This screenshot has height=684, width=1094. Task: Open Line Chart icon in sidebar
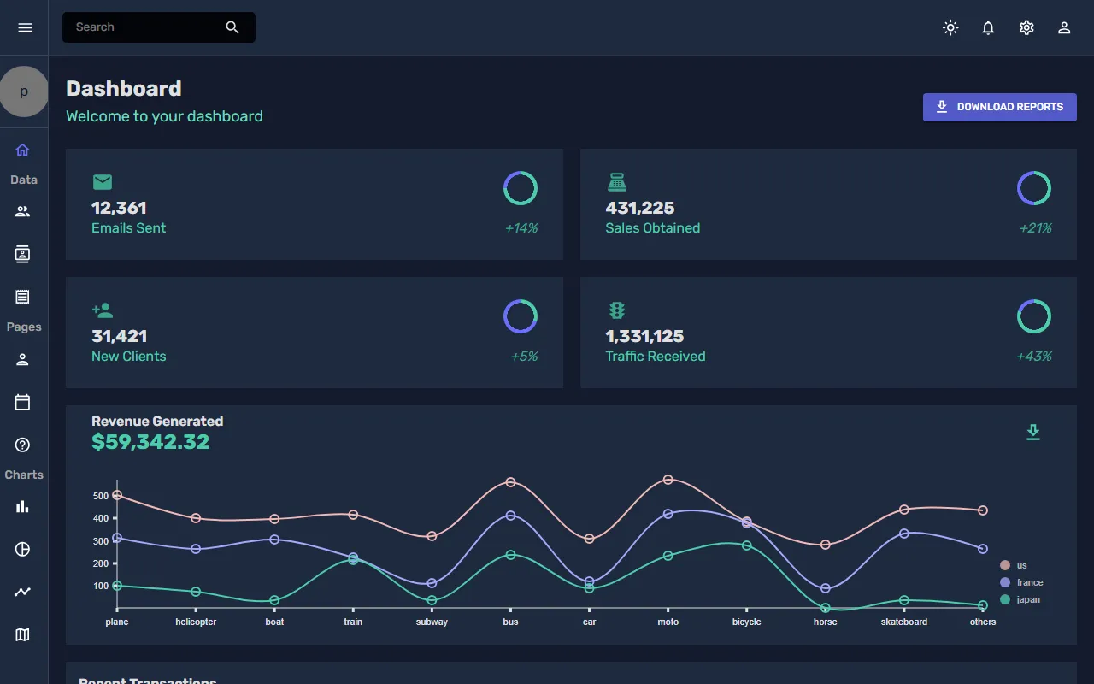[x=23, y=592]
